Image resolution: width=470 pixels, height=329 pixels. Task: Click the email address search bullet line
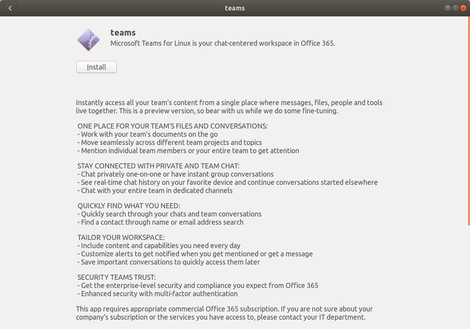(161, 222)
